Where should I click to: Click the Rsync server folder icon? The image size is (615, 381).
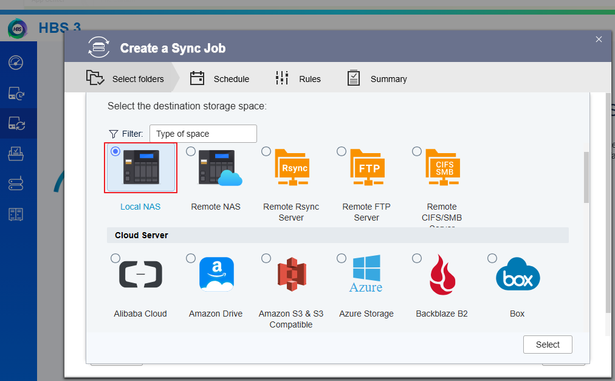[292, 167]
